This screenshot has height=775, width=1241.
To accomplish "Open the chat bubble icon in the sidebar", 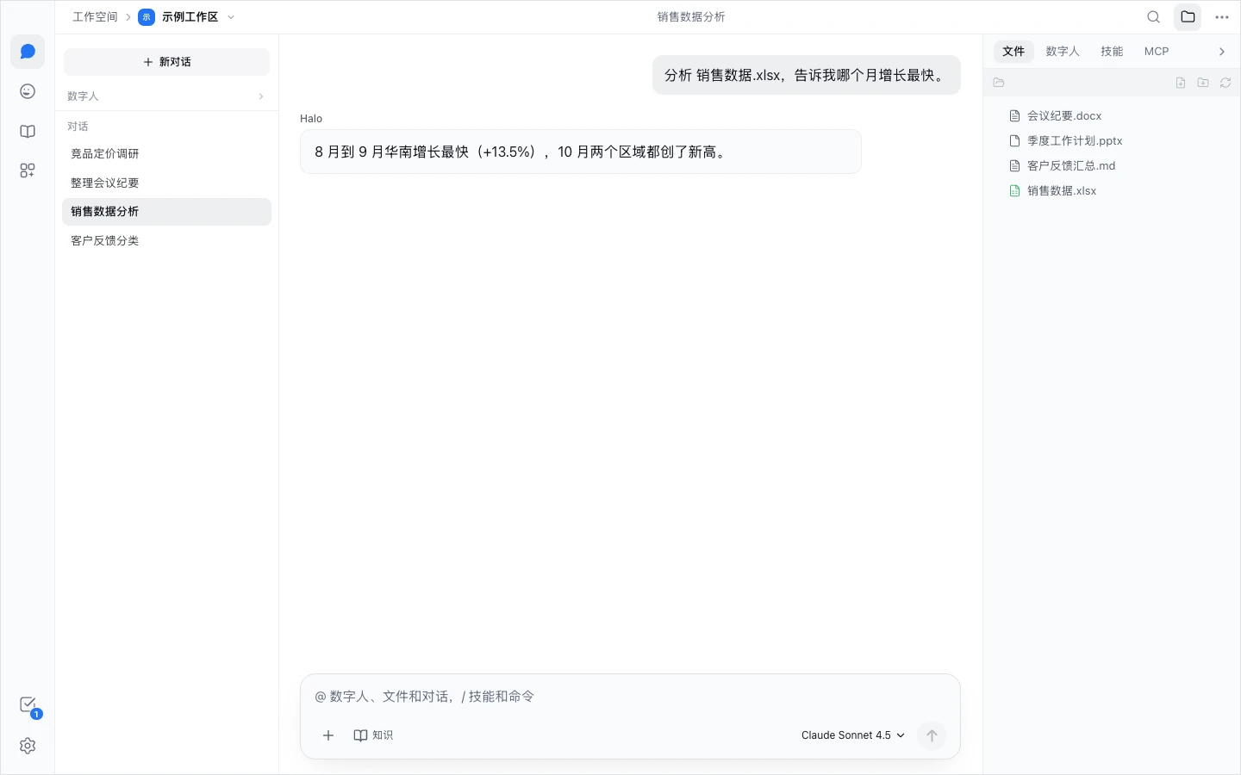I will coord(28,52).
